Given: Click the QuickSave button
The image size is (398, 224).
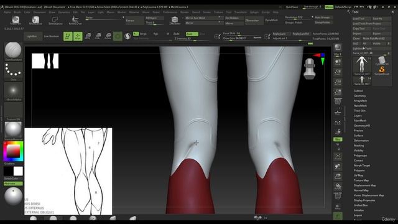Looking at the screenshot, I should (292, 7).
